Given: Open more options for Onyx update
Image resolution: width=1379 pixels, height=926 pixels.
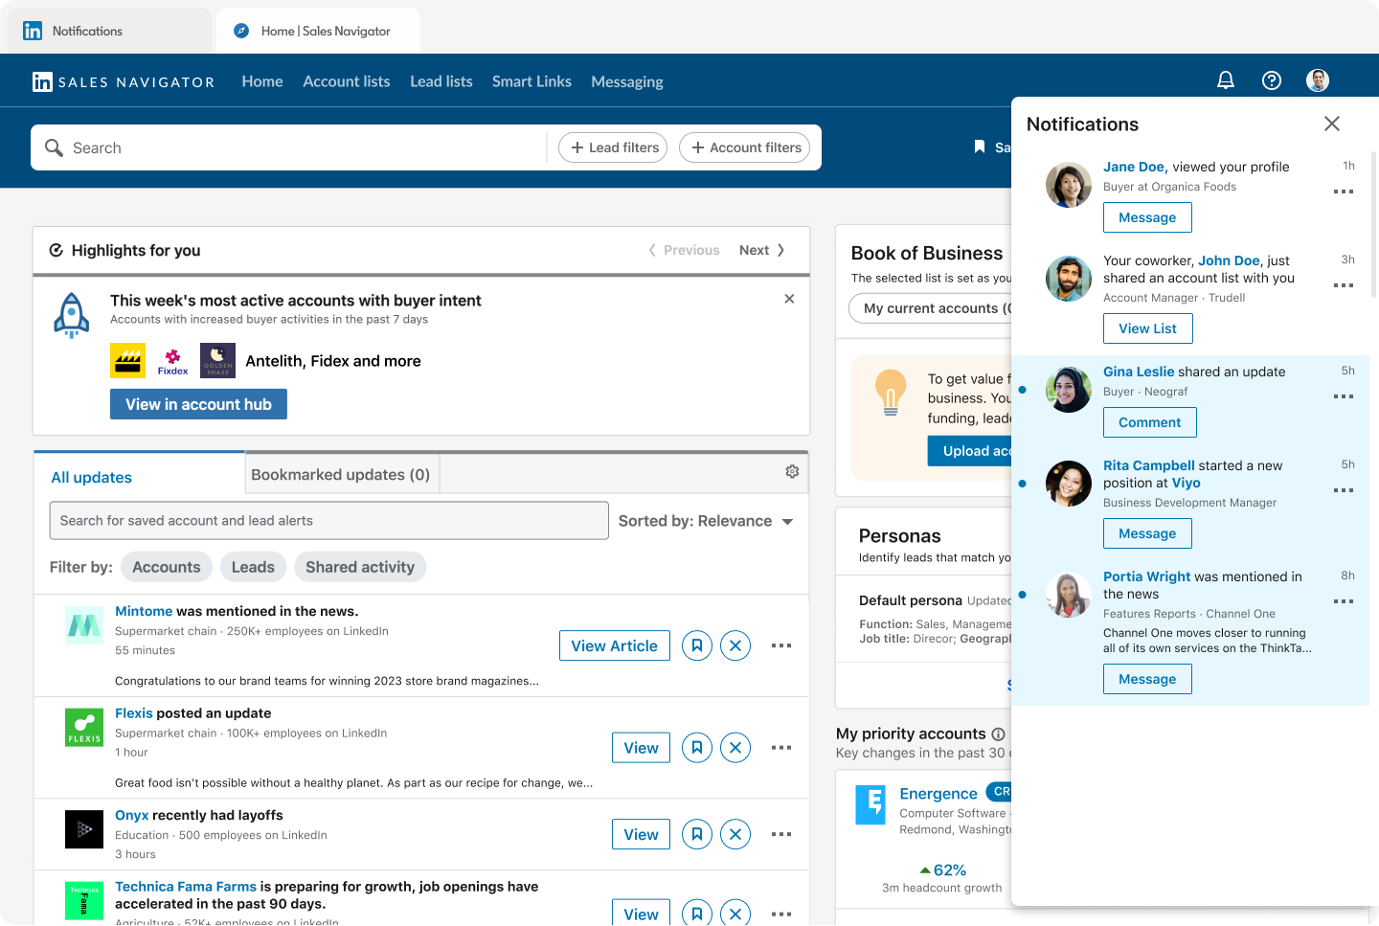Looking at the screenshot, I should [781, 834].
